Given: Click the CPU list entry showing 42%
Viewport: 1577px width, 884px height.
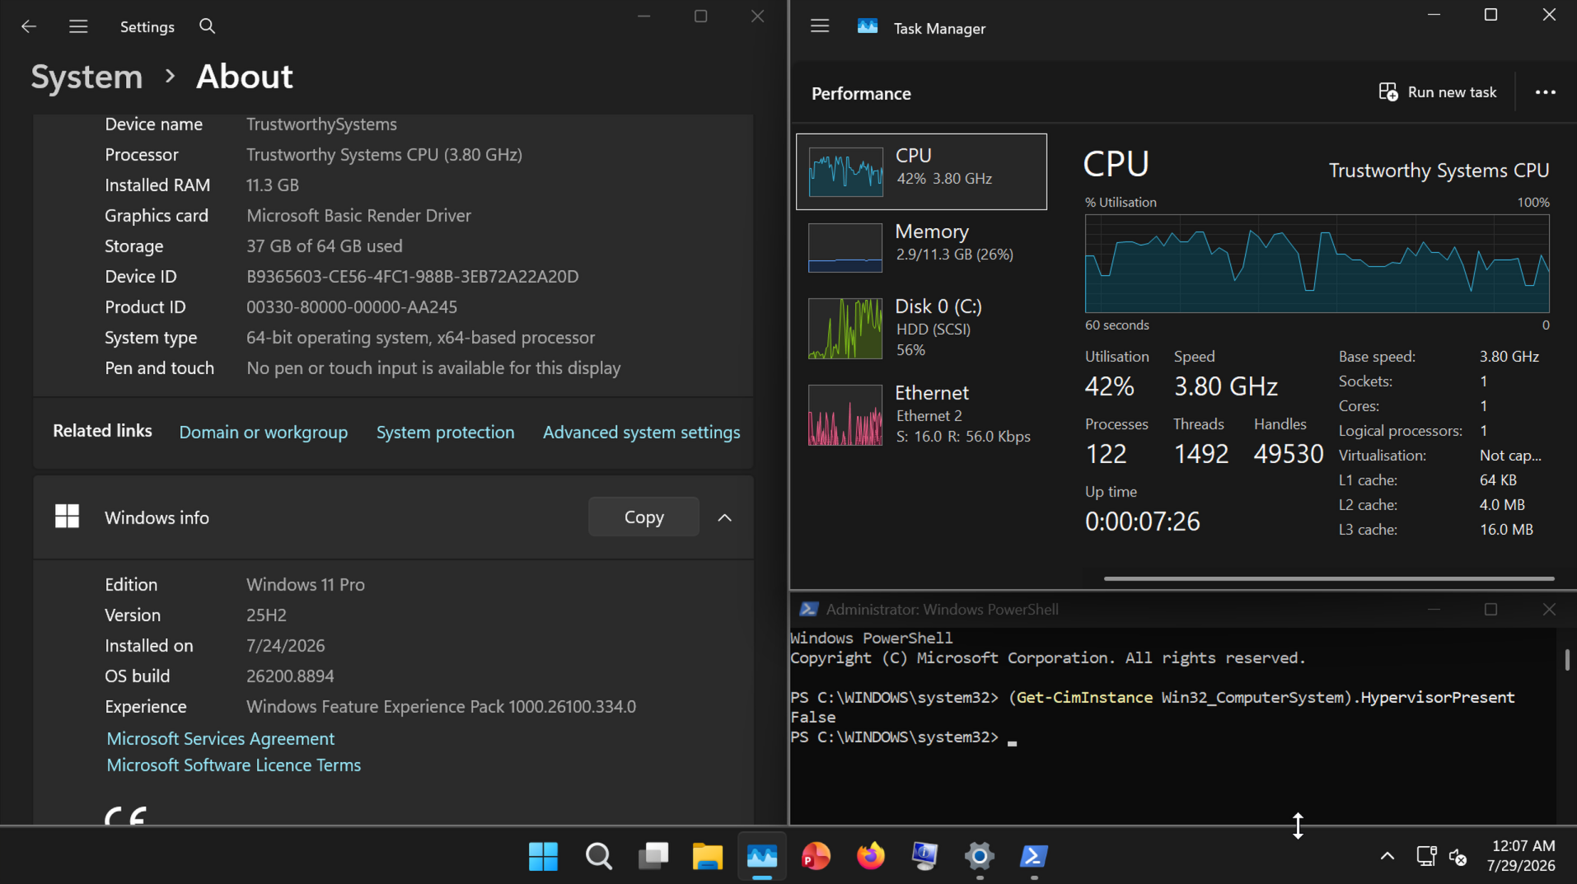Looking at the screenshot, I should [921, 171].
